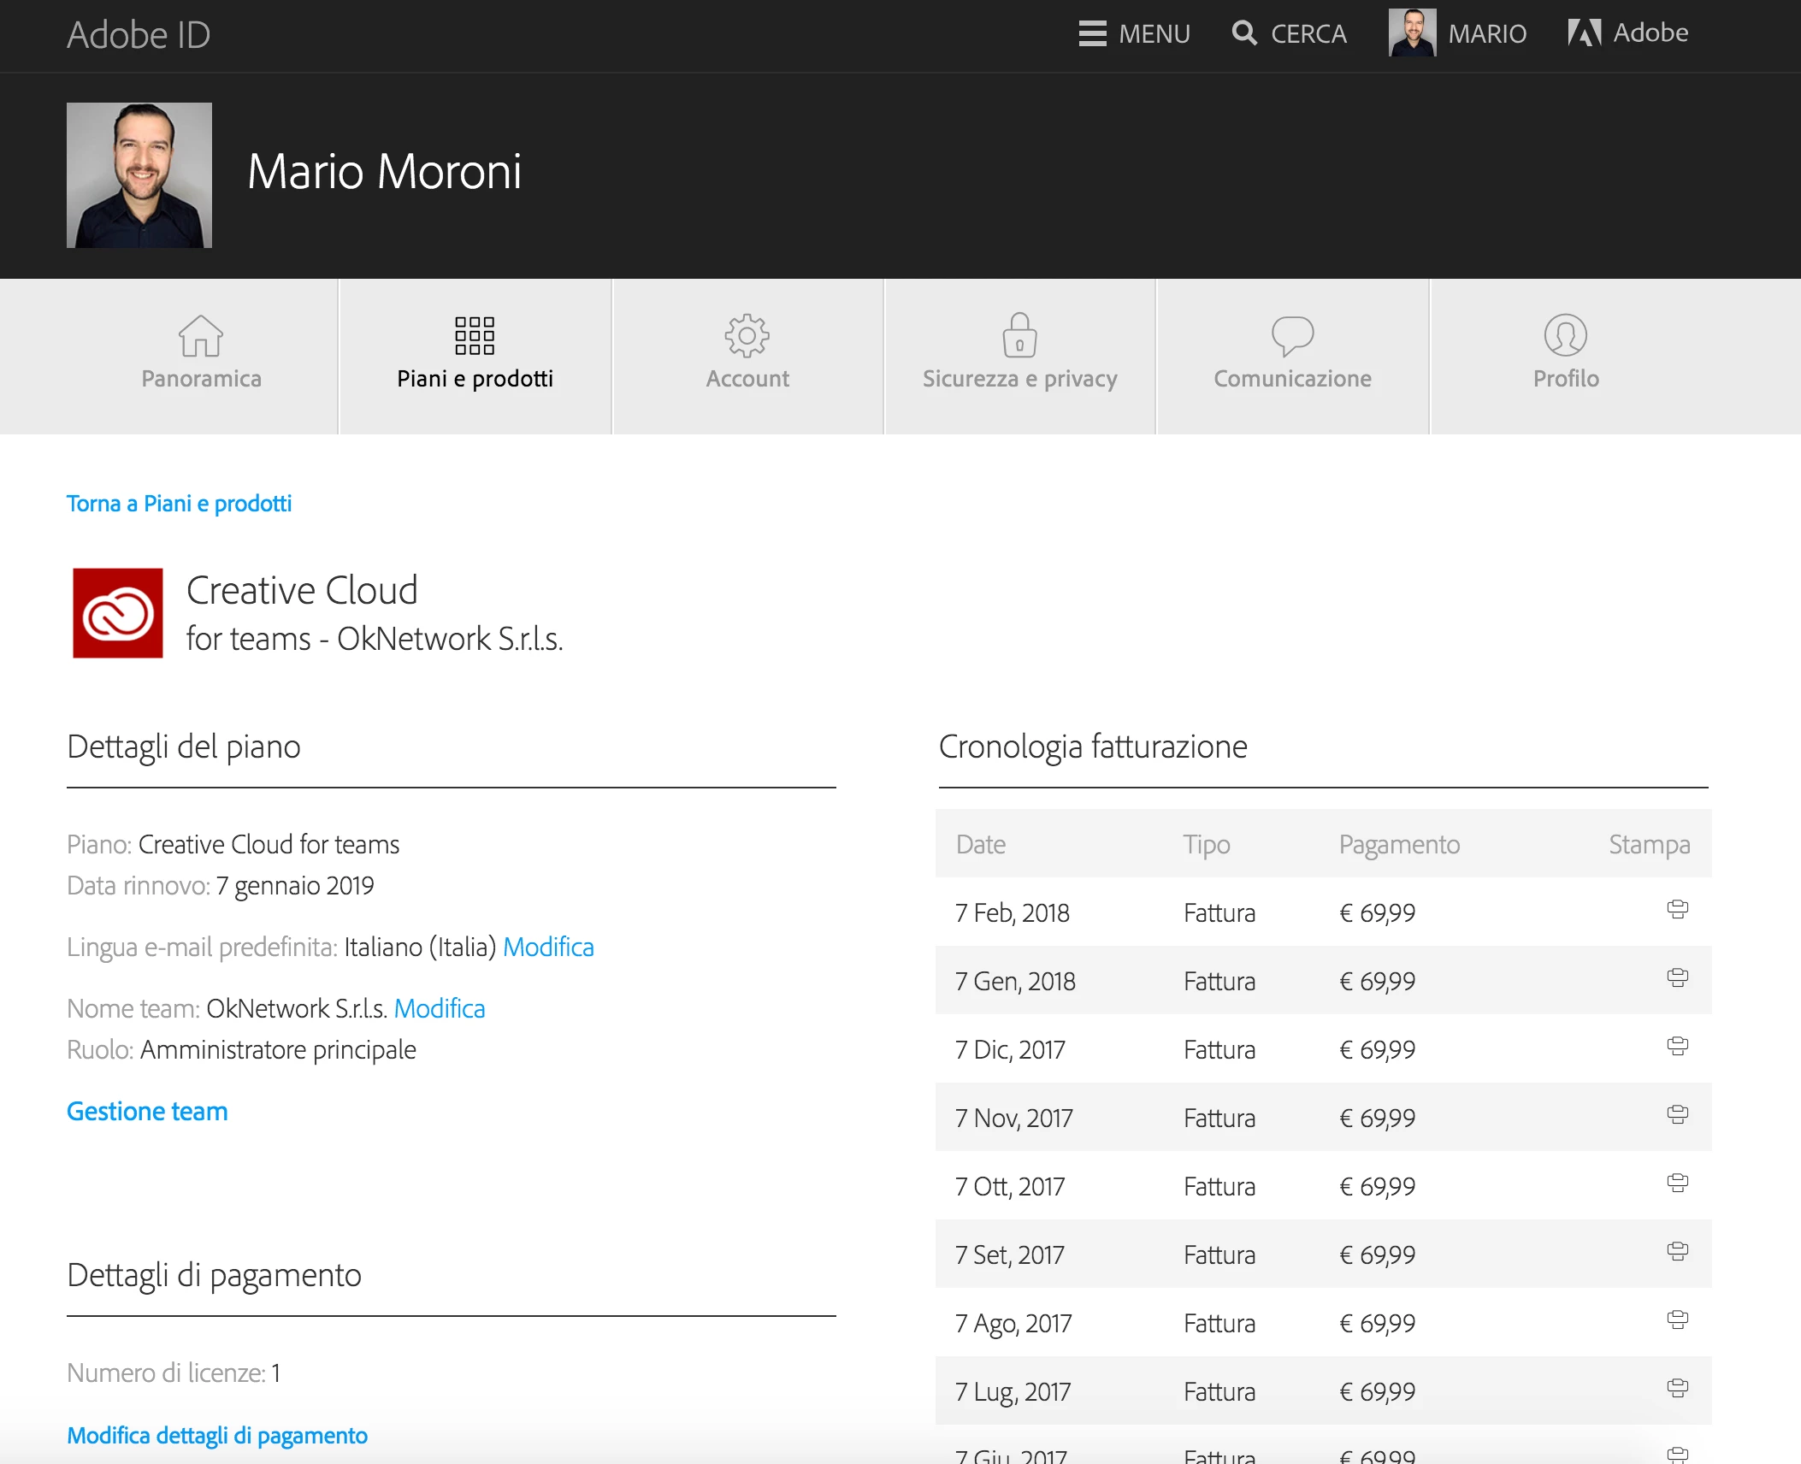Image resolution: width=1801 pixels, height=1464 pixels.
Task: Click the Adobe ID header title
Action: coord(139,35)
